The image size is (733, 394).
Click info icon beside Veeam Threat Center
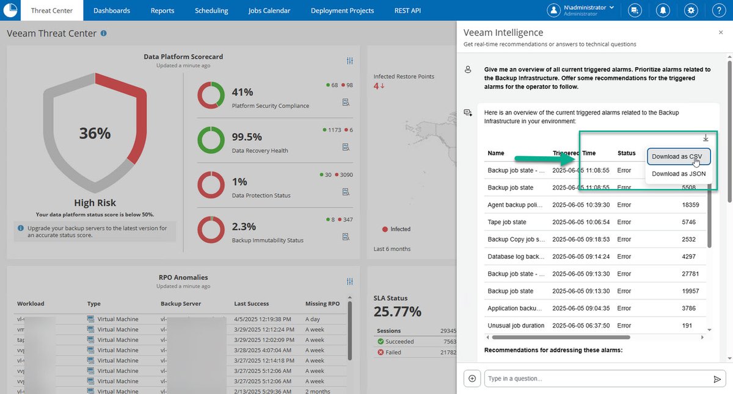[103, 34]
